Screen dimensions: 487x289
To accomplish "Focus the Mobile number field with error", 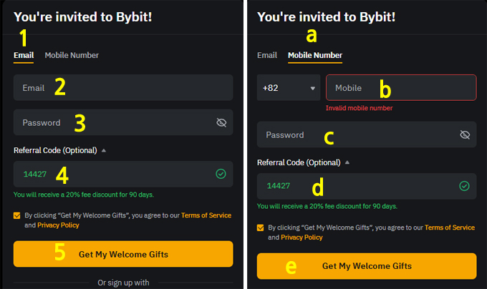I will coord(401,87).
